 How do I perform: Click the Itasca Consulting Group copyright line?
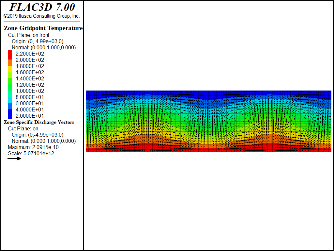click(x=41, y=16)
